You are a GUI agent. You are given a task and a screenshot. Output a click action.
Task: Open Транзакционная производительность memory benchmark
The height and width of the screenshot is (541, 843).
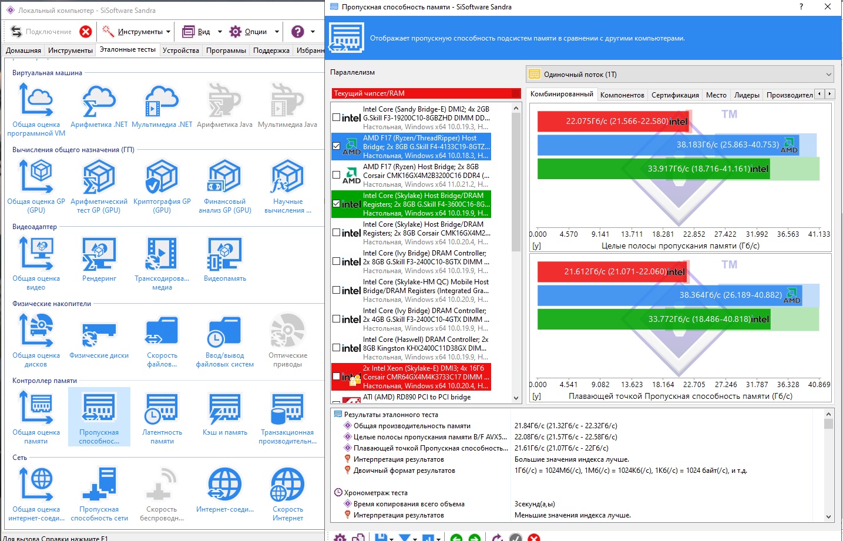tap(287, 418)
